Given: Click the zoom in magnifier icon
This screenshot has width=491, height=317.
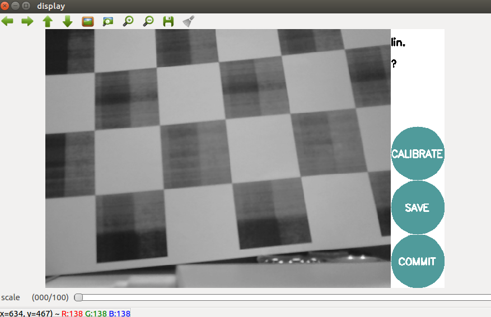Looking at the screenshot, I should tap(128, 21).
